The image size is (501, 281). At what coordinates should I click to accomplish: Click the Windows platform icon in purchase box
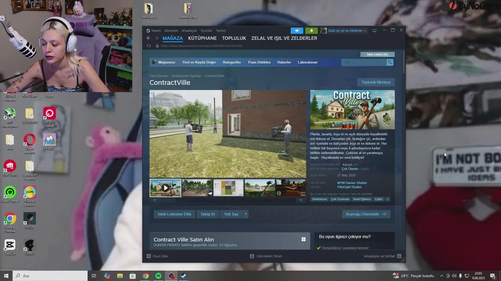click(303, 239)
